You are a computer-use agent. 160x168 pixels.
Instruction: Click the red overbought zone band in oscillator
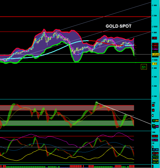click(x=67, y=108)
